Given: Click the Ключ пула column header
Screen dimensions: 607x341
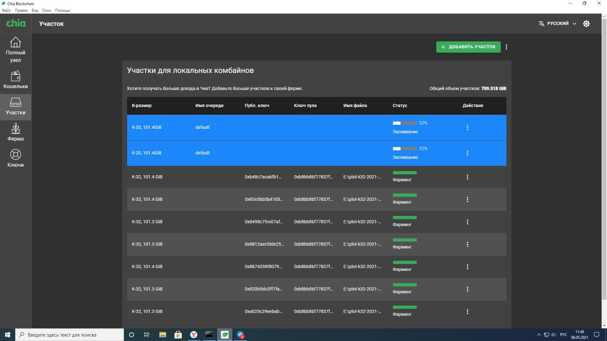Looking at the screenshot, I should click(x=305, y=106).
